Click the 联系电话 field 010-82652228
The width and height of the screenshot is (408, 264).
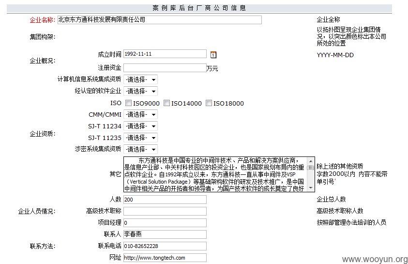165,246
